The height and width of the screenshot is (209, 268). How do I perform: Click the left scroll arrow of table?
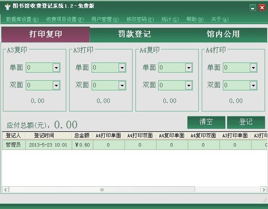point(5,190)
